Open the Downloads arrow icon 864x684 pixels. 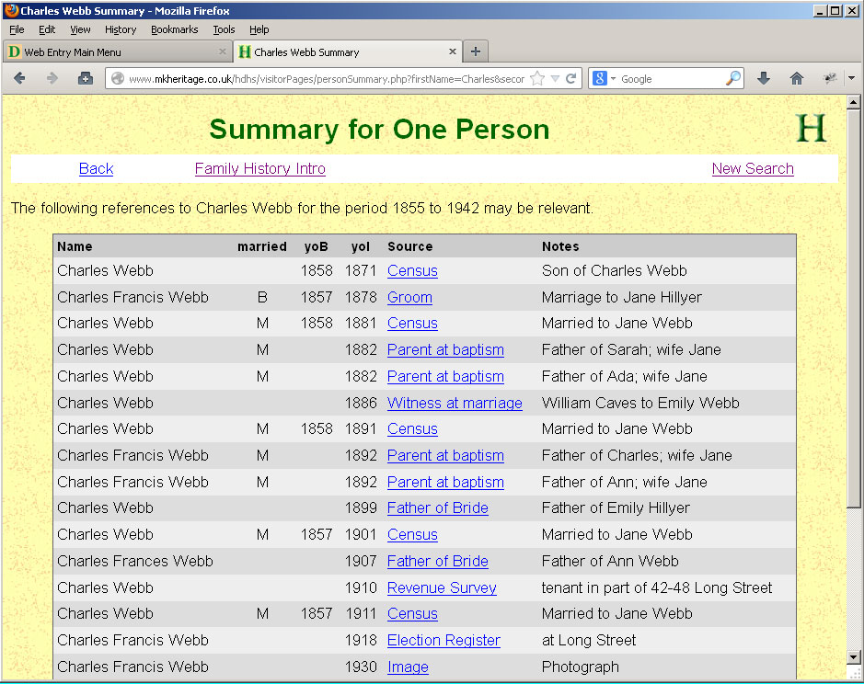click(x=763, y=79)
